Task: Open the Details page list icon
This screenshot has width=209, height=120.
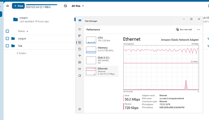Action: (80, 69)
